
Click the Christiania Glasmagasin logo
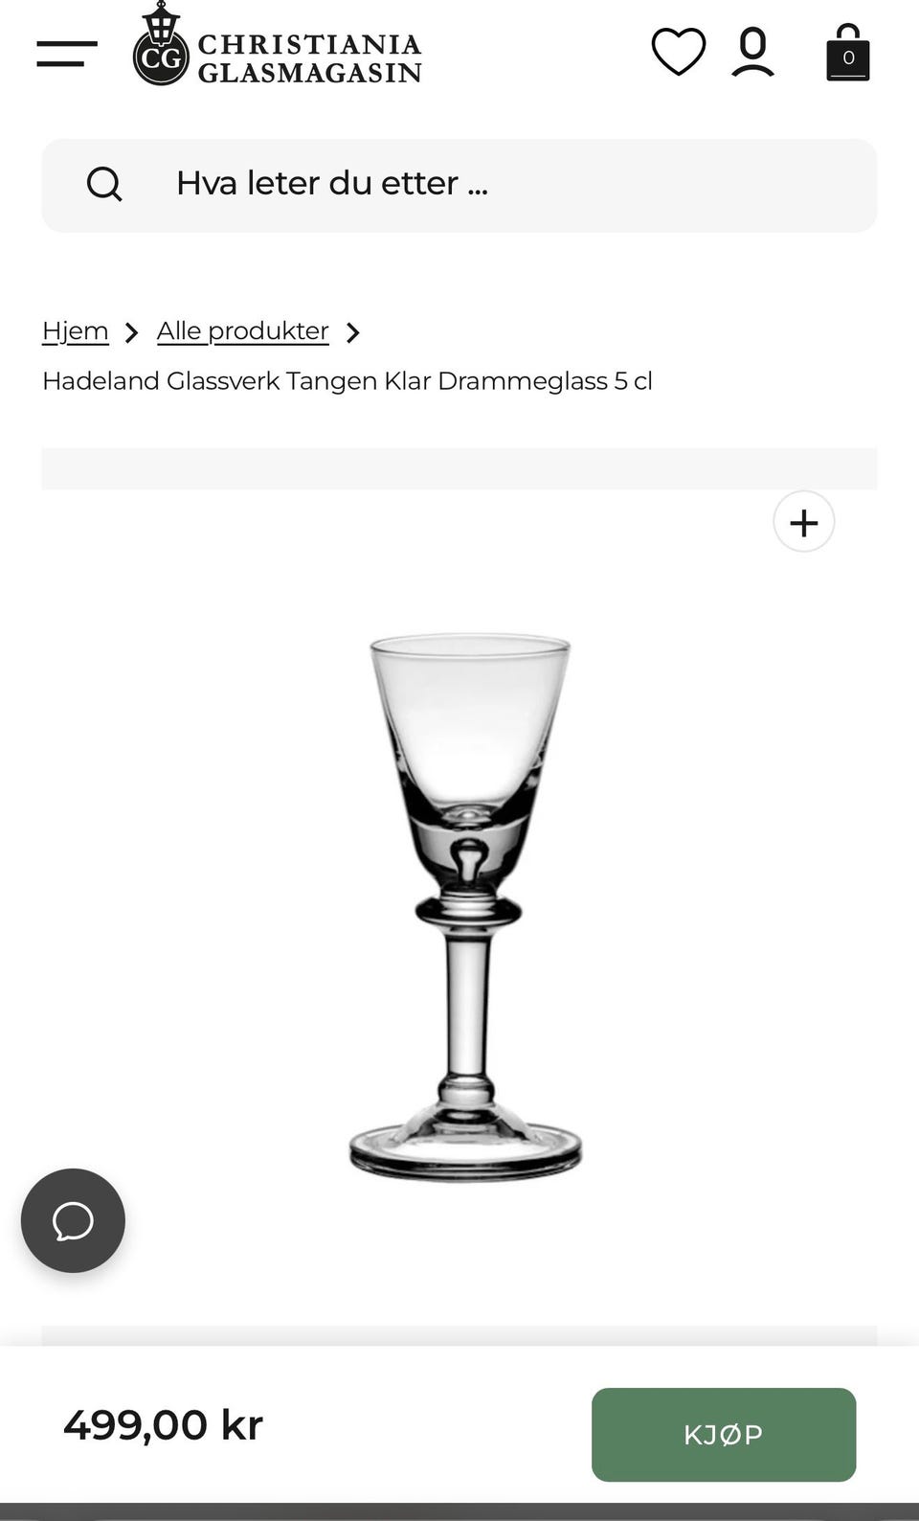278,45
